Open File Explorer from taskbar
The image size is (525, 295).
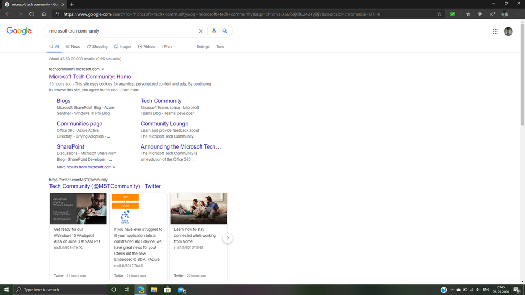point(154,290)
